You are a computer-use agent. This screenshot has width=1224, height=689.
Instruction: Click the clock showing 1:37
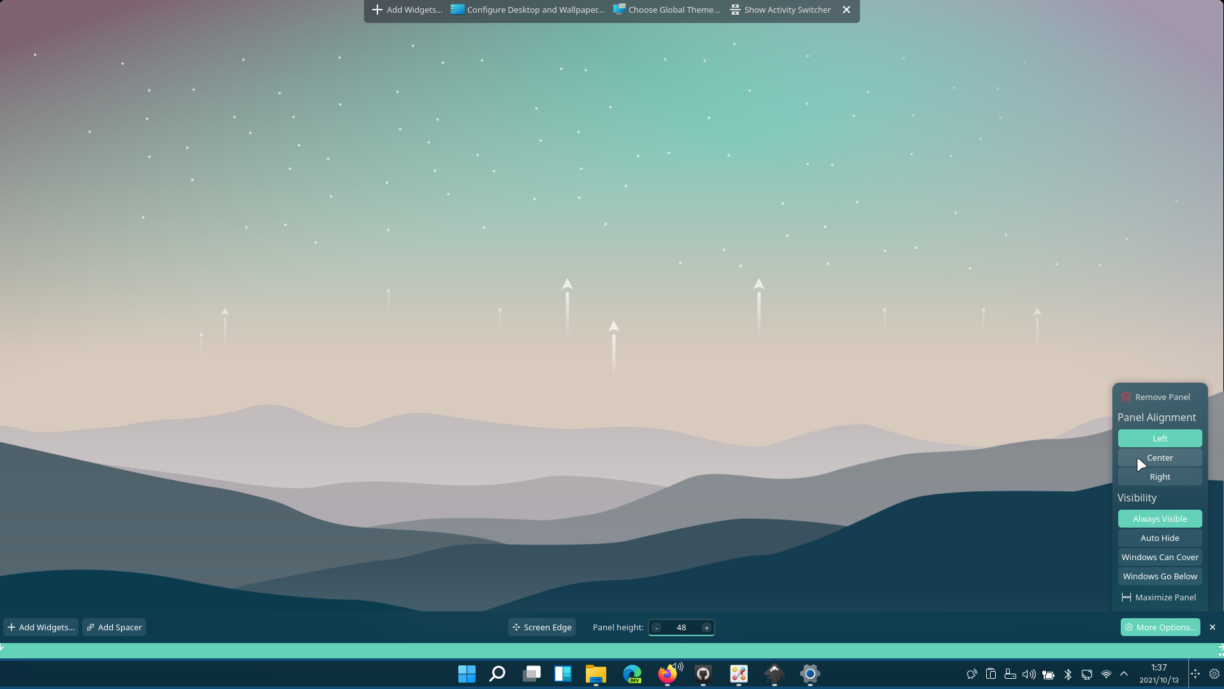[1159, 674]
